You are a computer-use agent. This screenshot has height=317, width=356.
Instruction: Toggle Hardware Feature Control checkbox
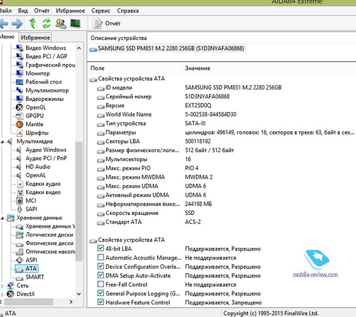tap(100, 302)
